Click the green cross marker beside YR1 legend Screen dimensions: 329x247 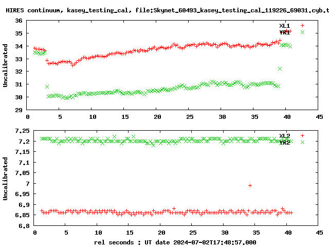click(x=302, y=32)
